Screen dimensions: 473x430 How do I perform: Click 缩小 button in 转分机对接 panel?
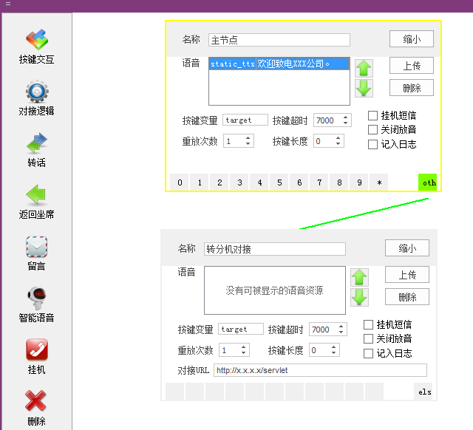[407, 248]
